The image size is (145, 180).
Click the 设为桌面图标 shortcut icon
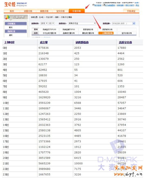[x=104, y=5]
